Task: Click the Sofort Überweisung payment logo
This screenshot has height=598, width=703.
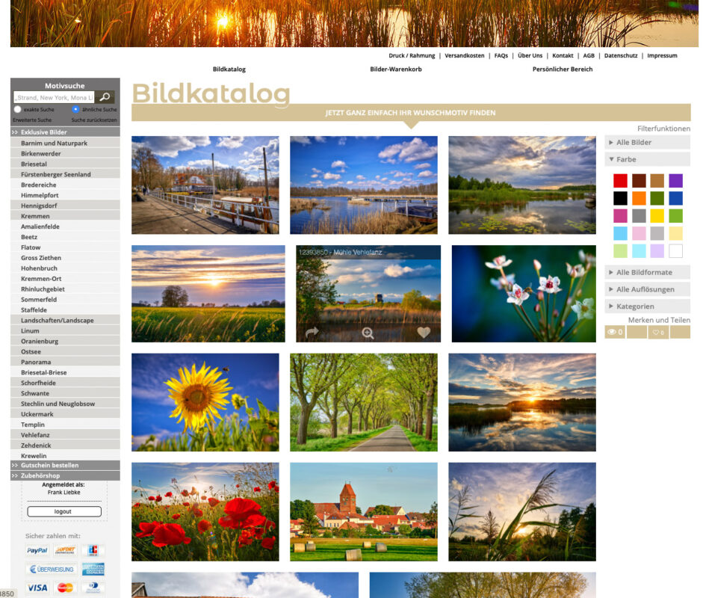Action: click(65, 550)
